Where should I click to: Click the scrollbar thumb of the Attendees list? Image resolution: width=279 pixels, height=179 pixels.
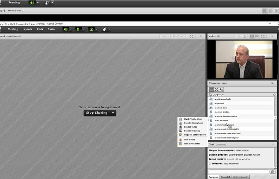click(x=276, y=117)
